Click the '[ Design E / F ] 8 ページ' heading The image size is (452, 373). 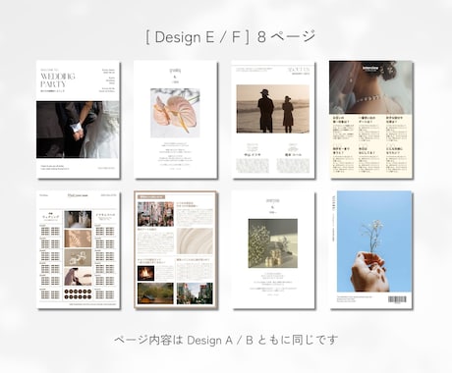230,36
